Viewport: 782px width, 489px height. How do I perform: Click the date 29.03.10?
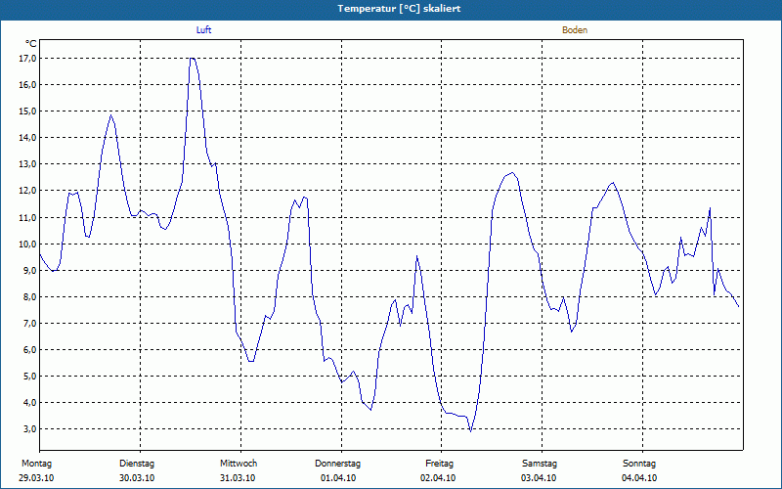(x=36, y=478)
